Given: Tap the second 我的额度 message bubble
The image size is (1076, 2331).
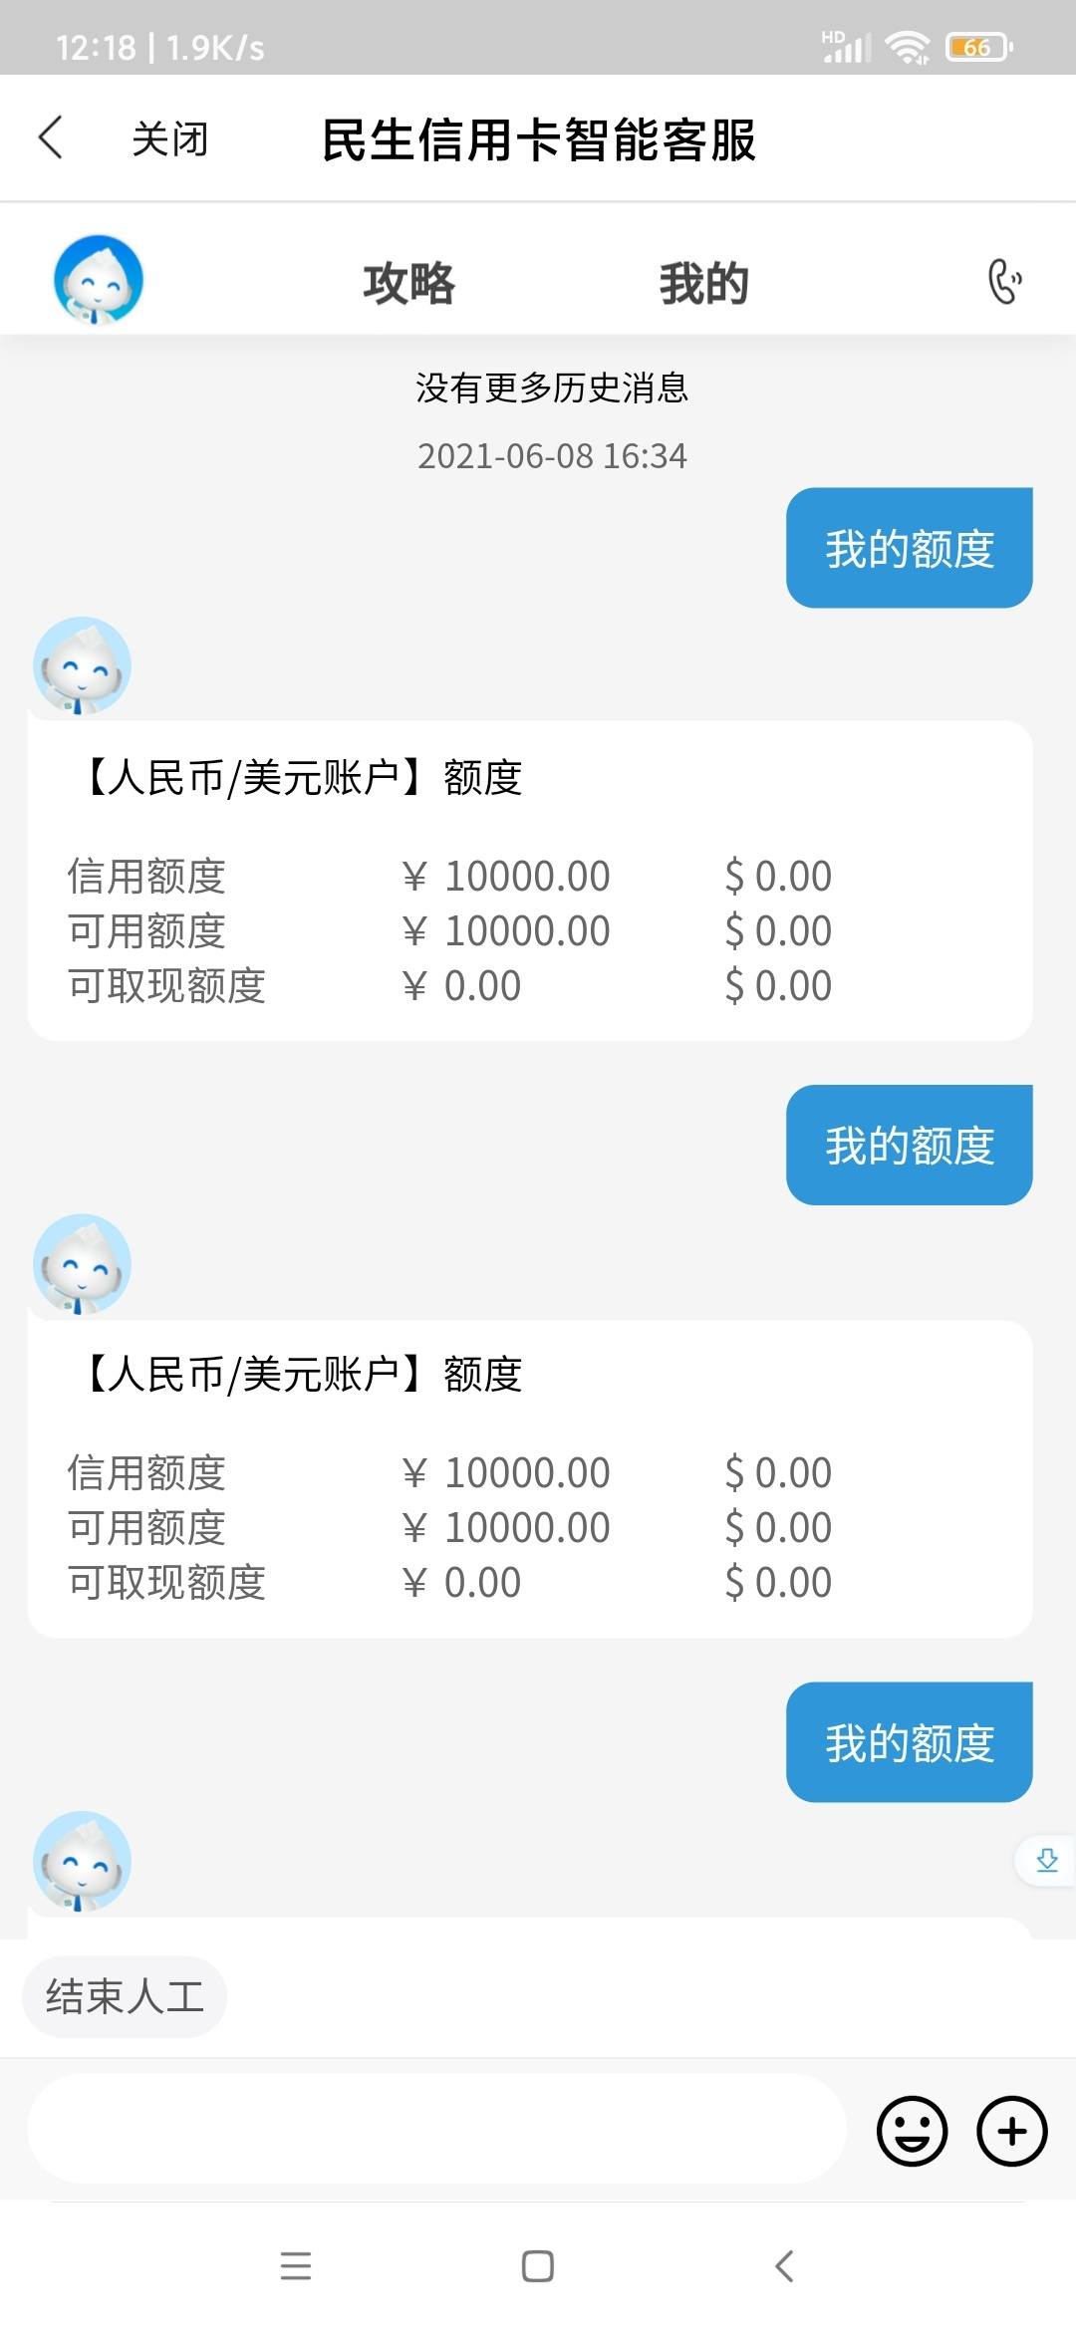Looking at the screenshot, I should [x=909, y=1145].
